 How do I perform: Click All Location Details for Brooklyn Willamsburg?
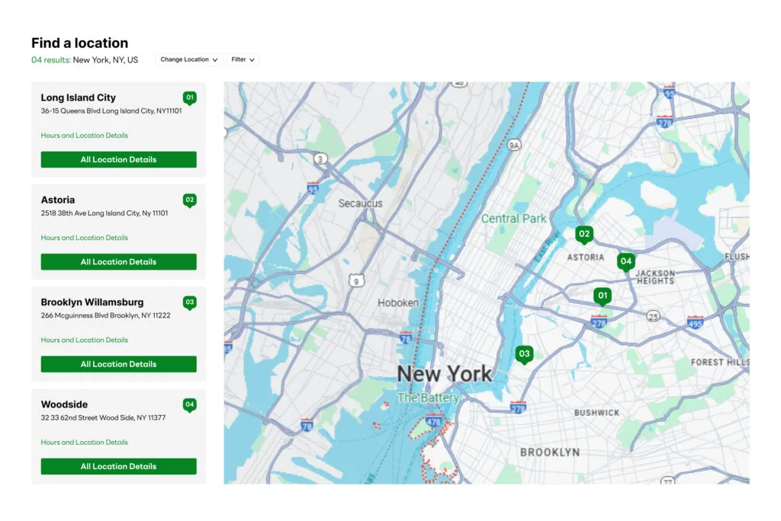[118, 364]
